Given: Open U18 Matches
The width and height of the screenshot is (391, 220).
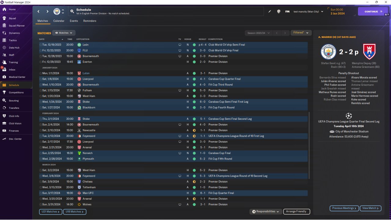Looking at the screenshot, I should [75, 211].
